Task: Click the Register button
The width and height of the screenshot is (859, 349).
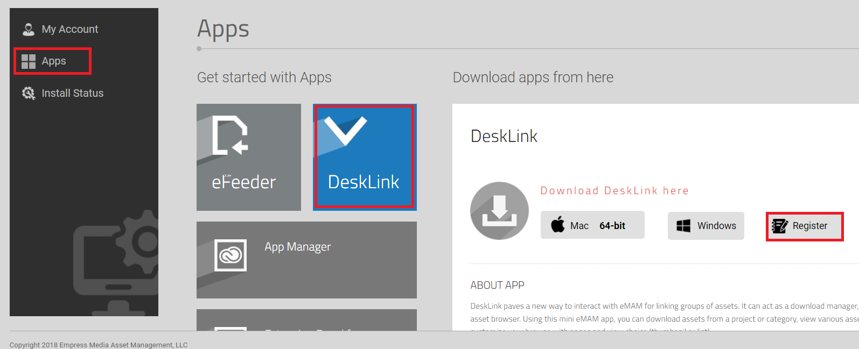Action: (x=805, y=226)
